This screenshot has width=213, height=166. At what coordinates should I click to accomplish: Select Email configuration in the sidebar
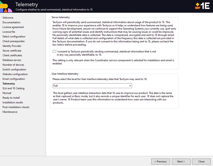click(14, 79)
